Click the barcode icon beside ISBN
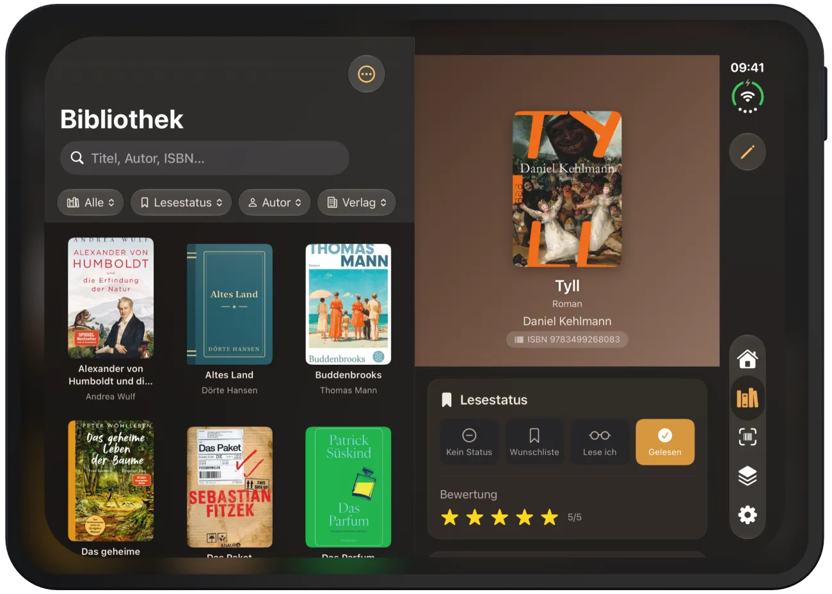The image size is (832, 594). (519, 340)
